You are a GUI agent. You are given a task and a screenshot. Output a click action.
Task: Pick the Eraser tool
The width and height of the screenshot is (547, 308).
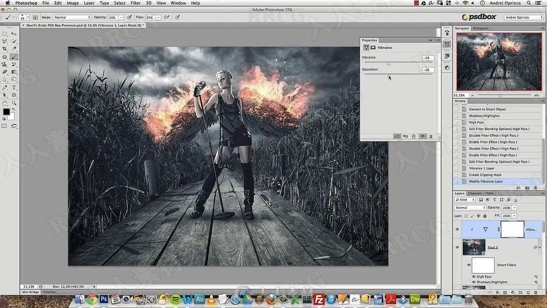(5, 72)
